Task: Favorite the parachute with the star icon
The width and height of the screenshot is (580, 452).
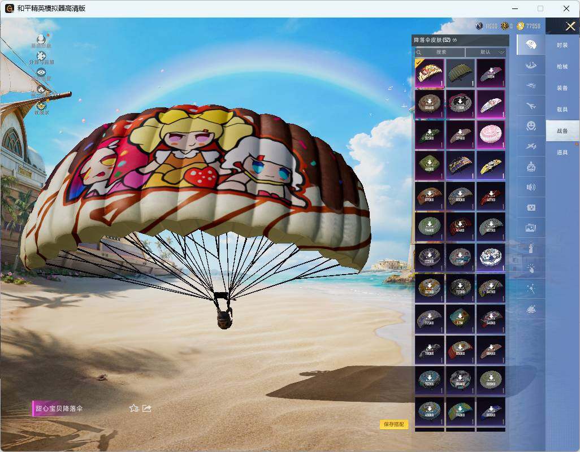Action: click(x=134, y=408)
